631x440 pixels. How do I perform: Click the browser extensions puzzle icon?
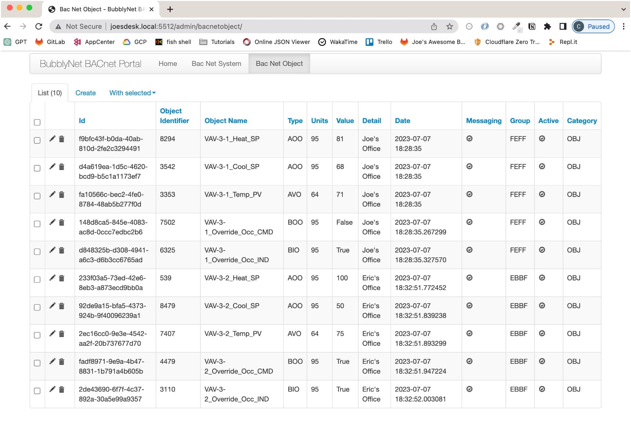(548, 26)
